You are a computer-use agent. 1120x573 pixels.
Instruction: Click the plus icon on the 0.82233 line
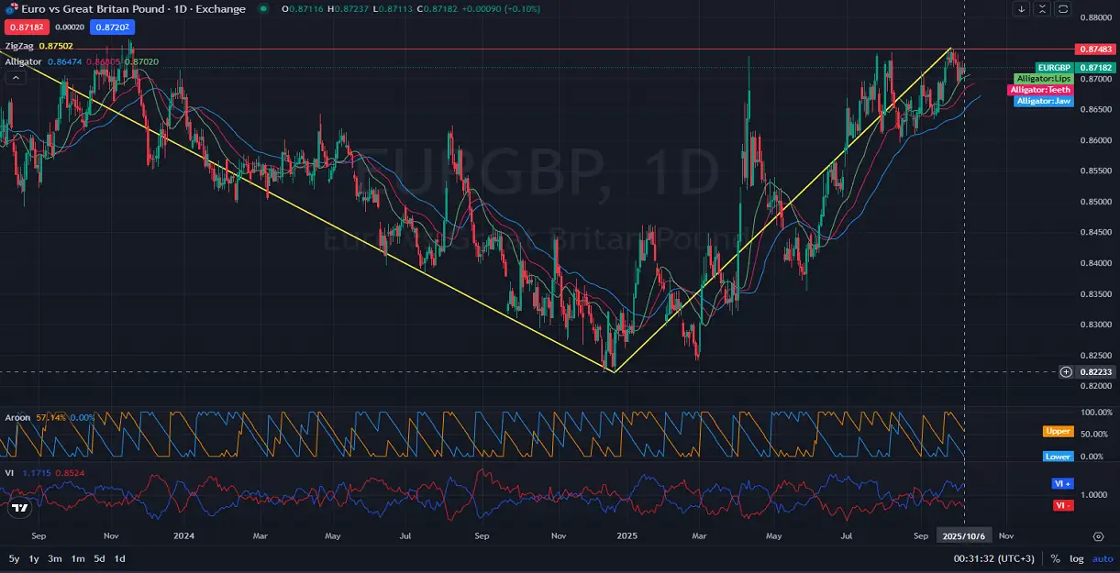tap(1065, 371)
